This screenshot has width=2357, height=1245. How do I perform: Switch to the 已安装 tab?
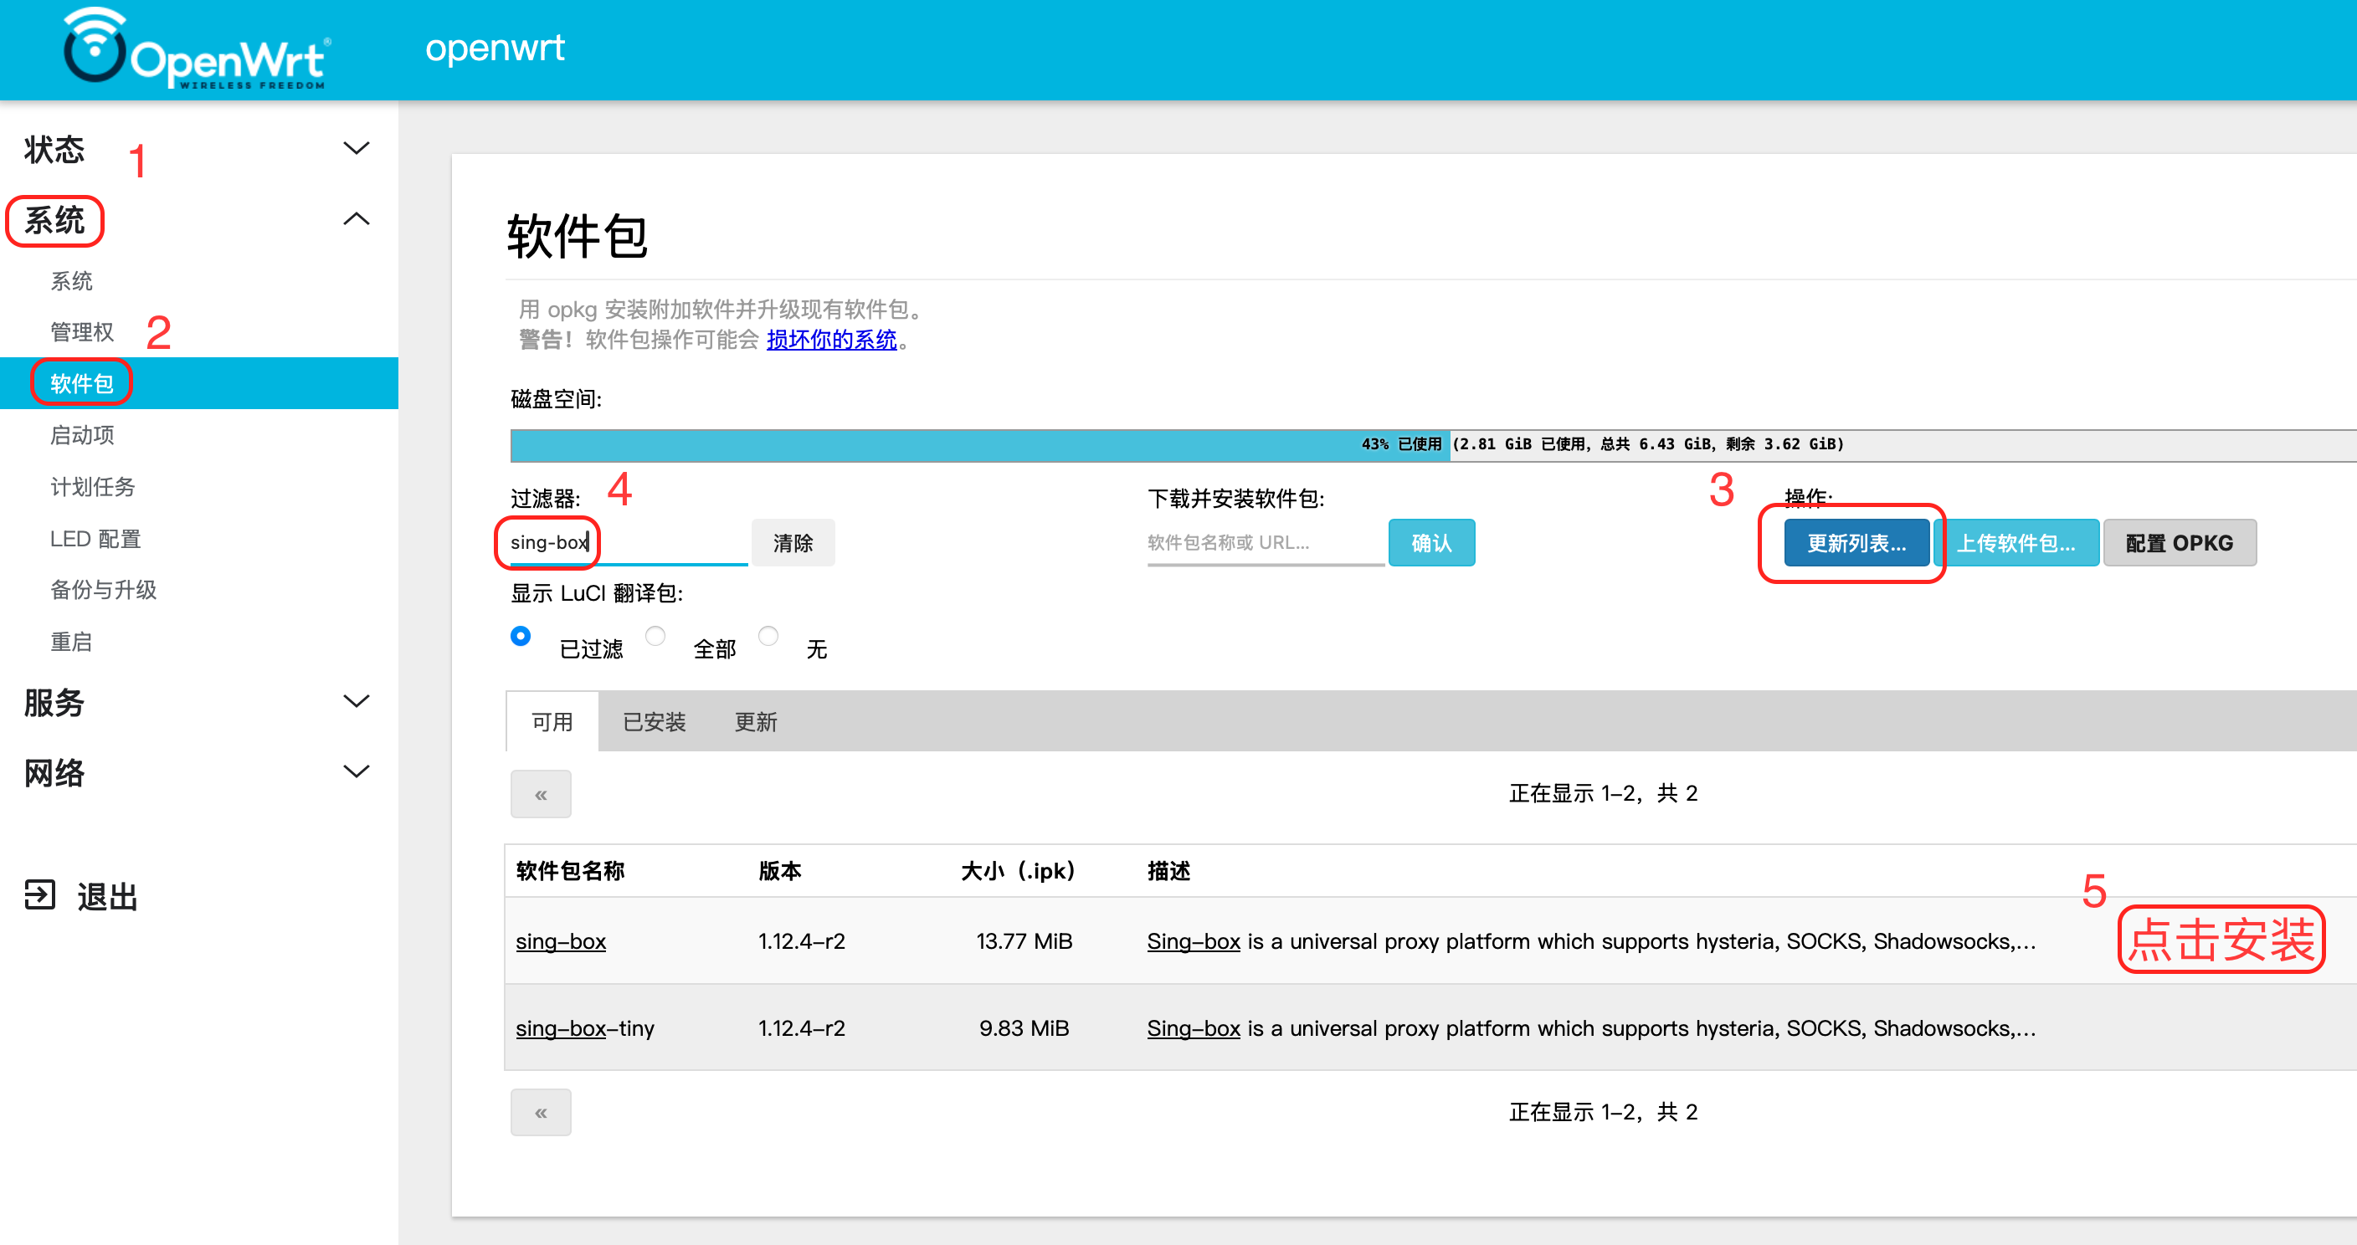coord(655,722)
